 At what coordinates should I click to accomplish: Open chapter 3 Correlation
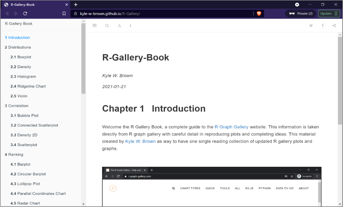(17, 105)
